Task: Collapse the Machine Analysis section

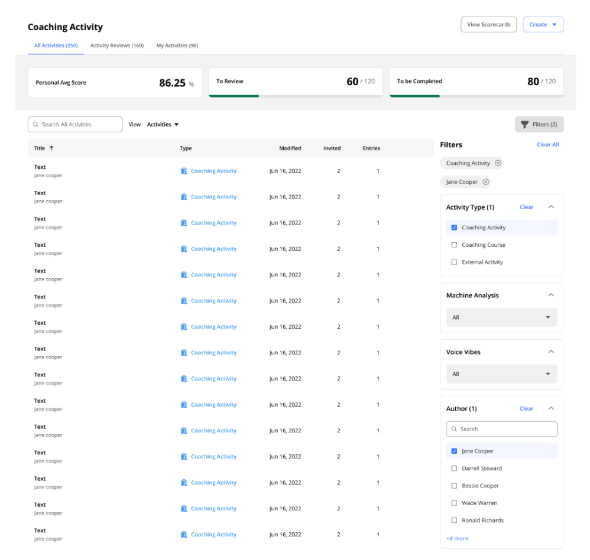Action: click(551, 295)
